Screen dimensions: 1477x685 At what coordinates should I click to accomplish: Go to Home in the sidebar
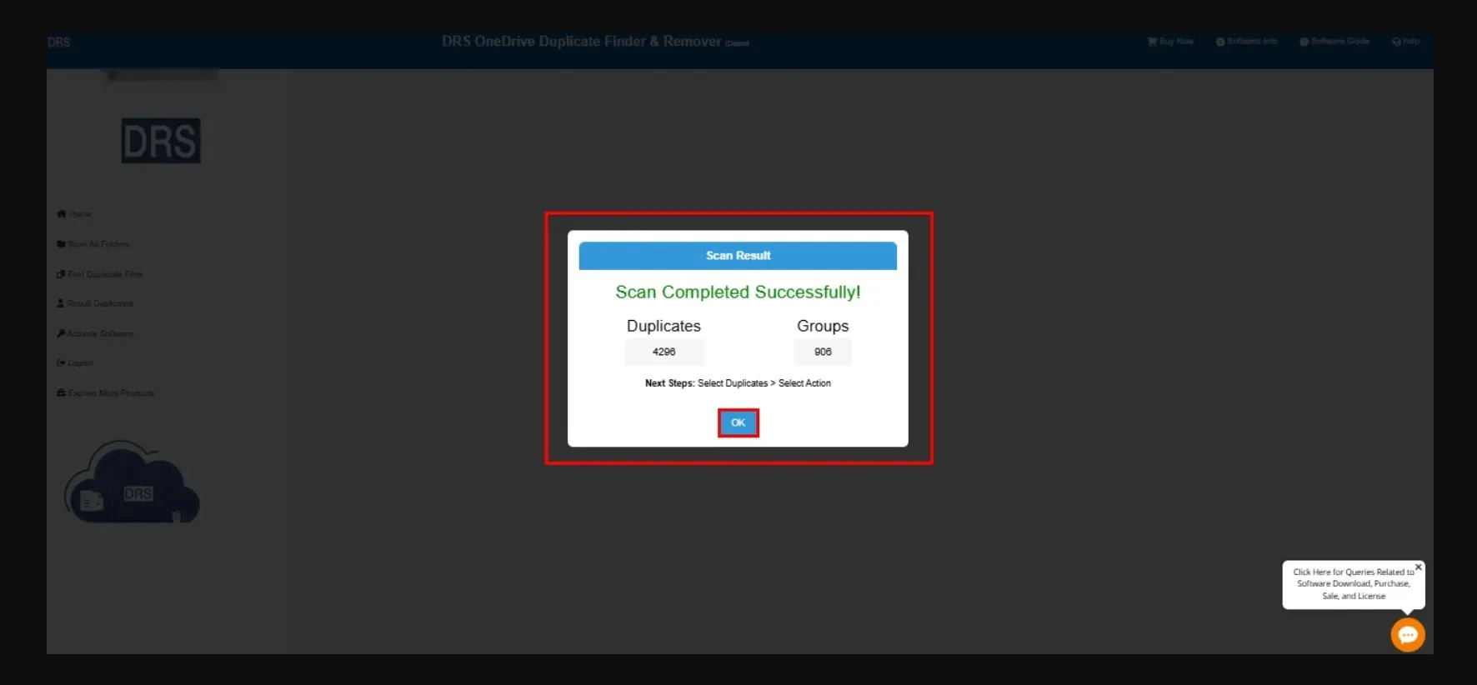pyautogui.click(x=74, y=214)
